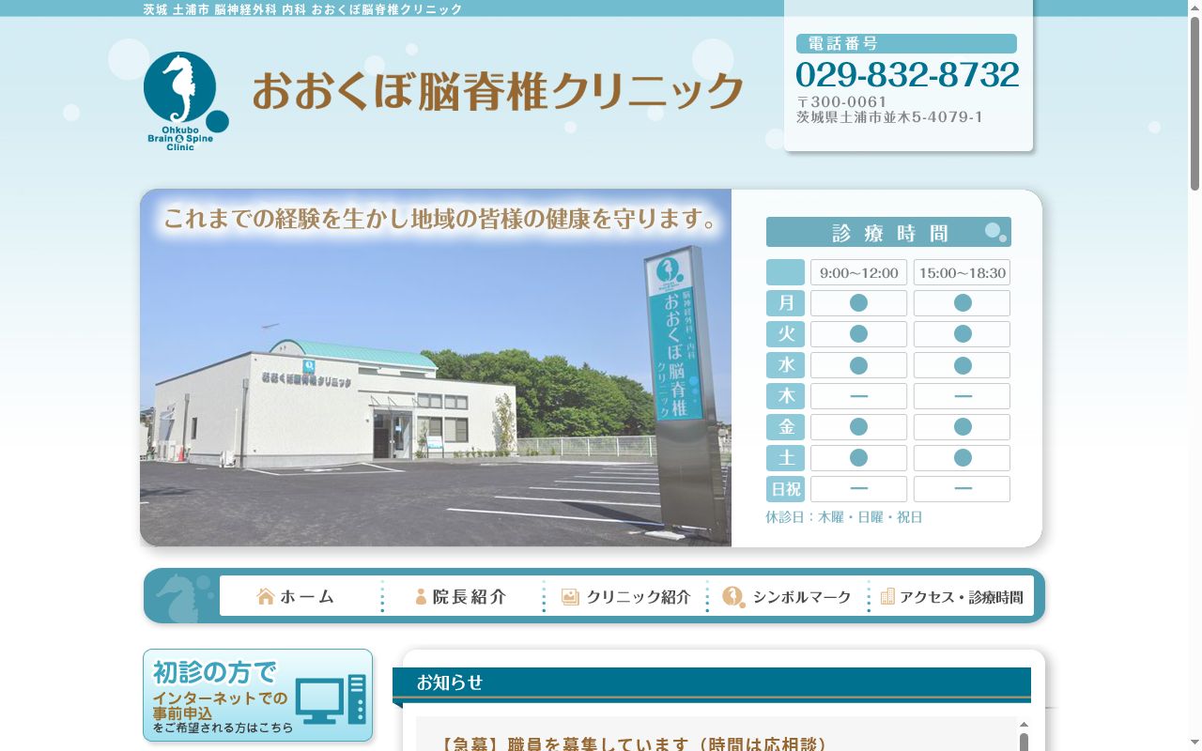The height and width of the screenshot is (751, 1202).
Task: Click the 木 day label in schedule
Action: tap(785, 396)
